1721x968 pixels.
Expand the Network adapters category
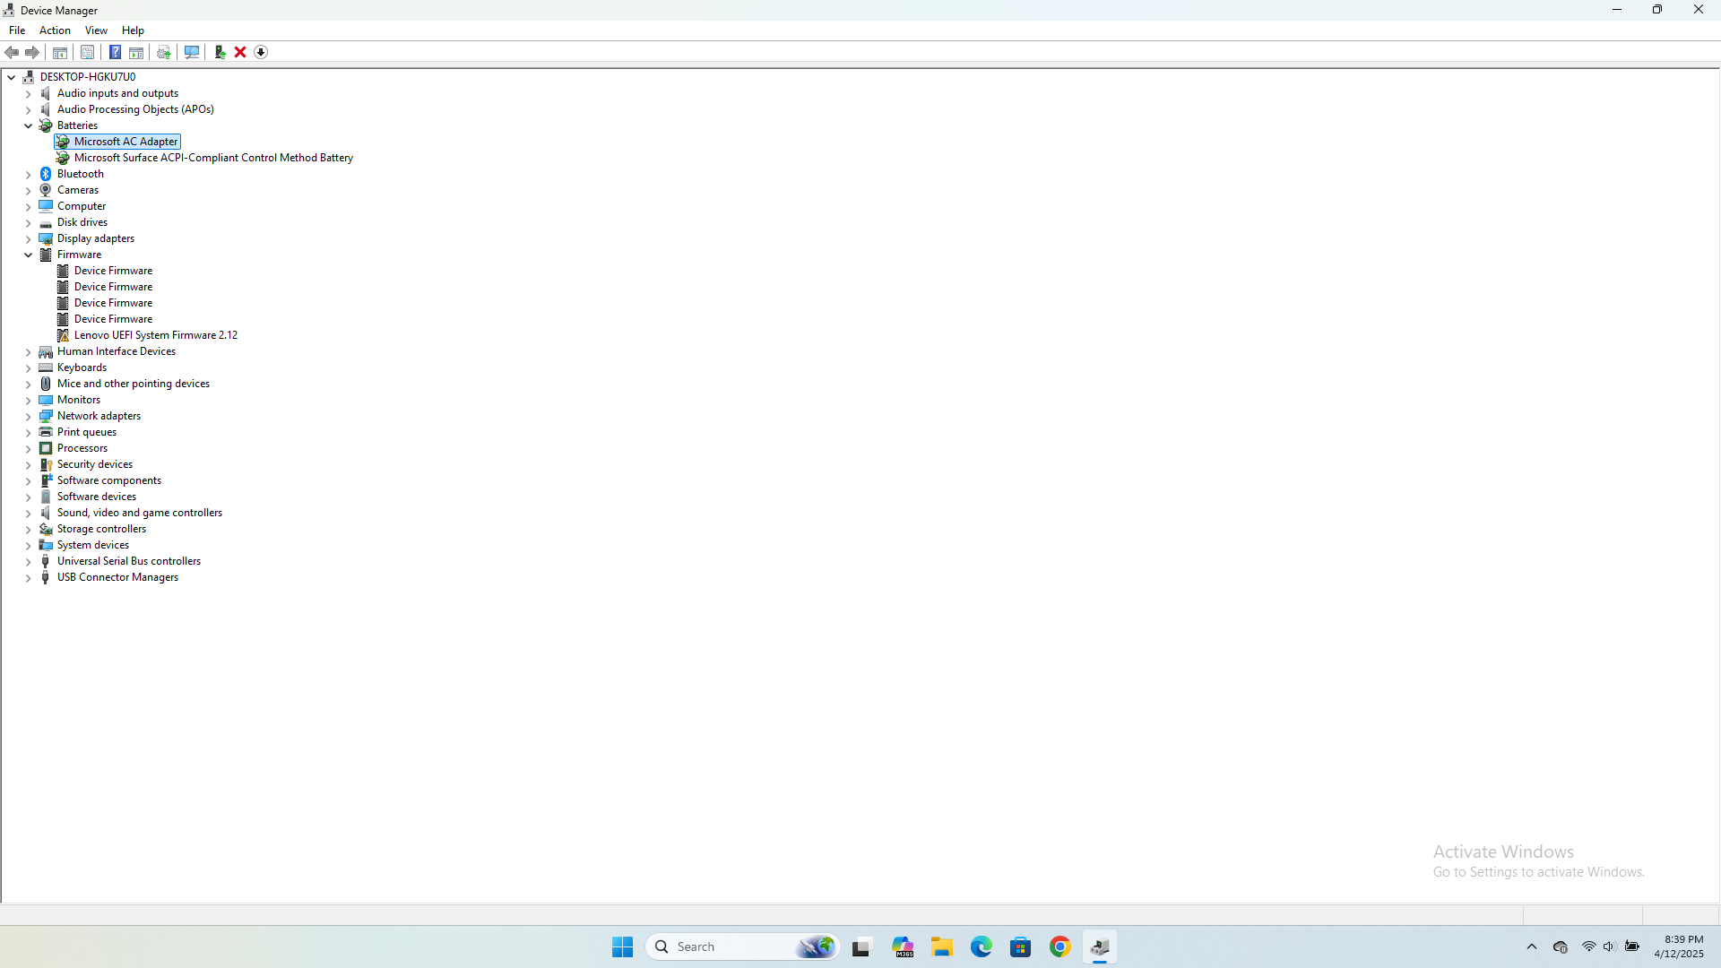click(29, 416)
